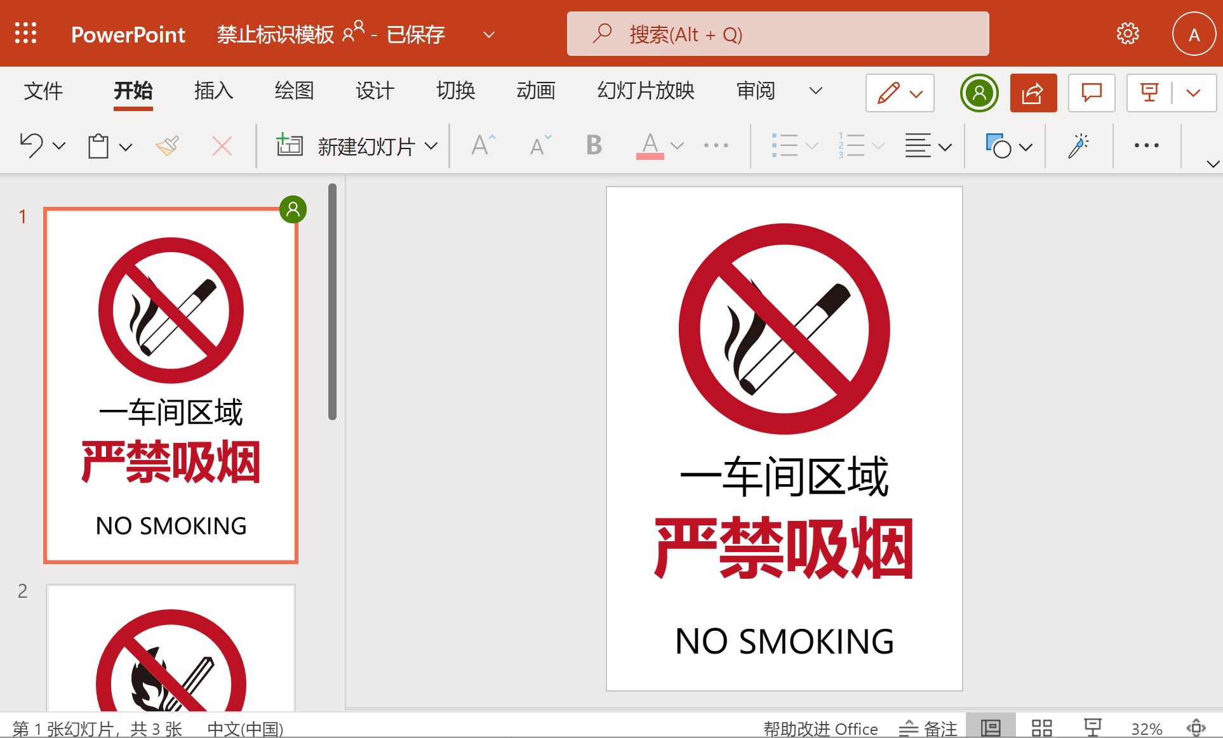Click the Undo arrow icon
Viewport: 1223px width, 738px height.
(32, 146)
